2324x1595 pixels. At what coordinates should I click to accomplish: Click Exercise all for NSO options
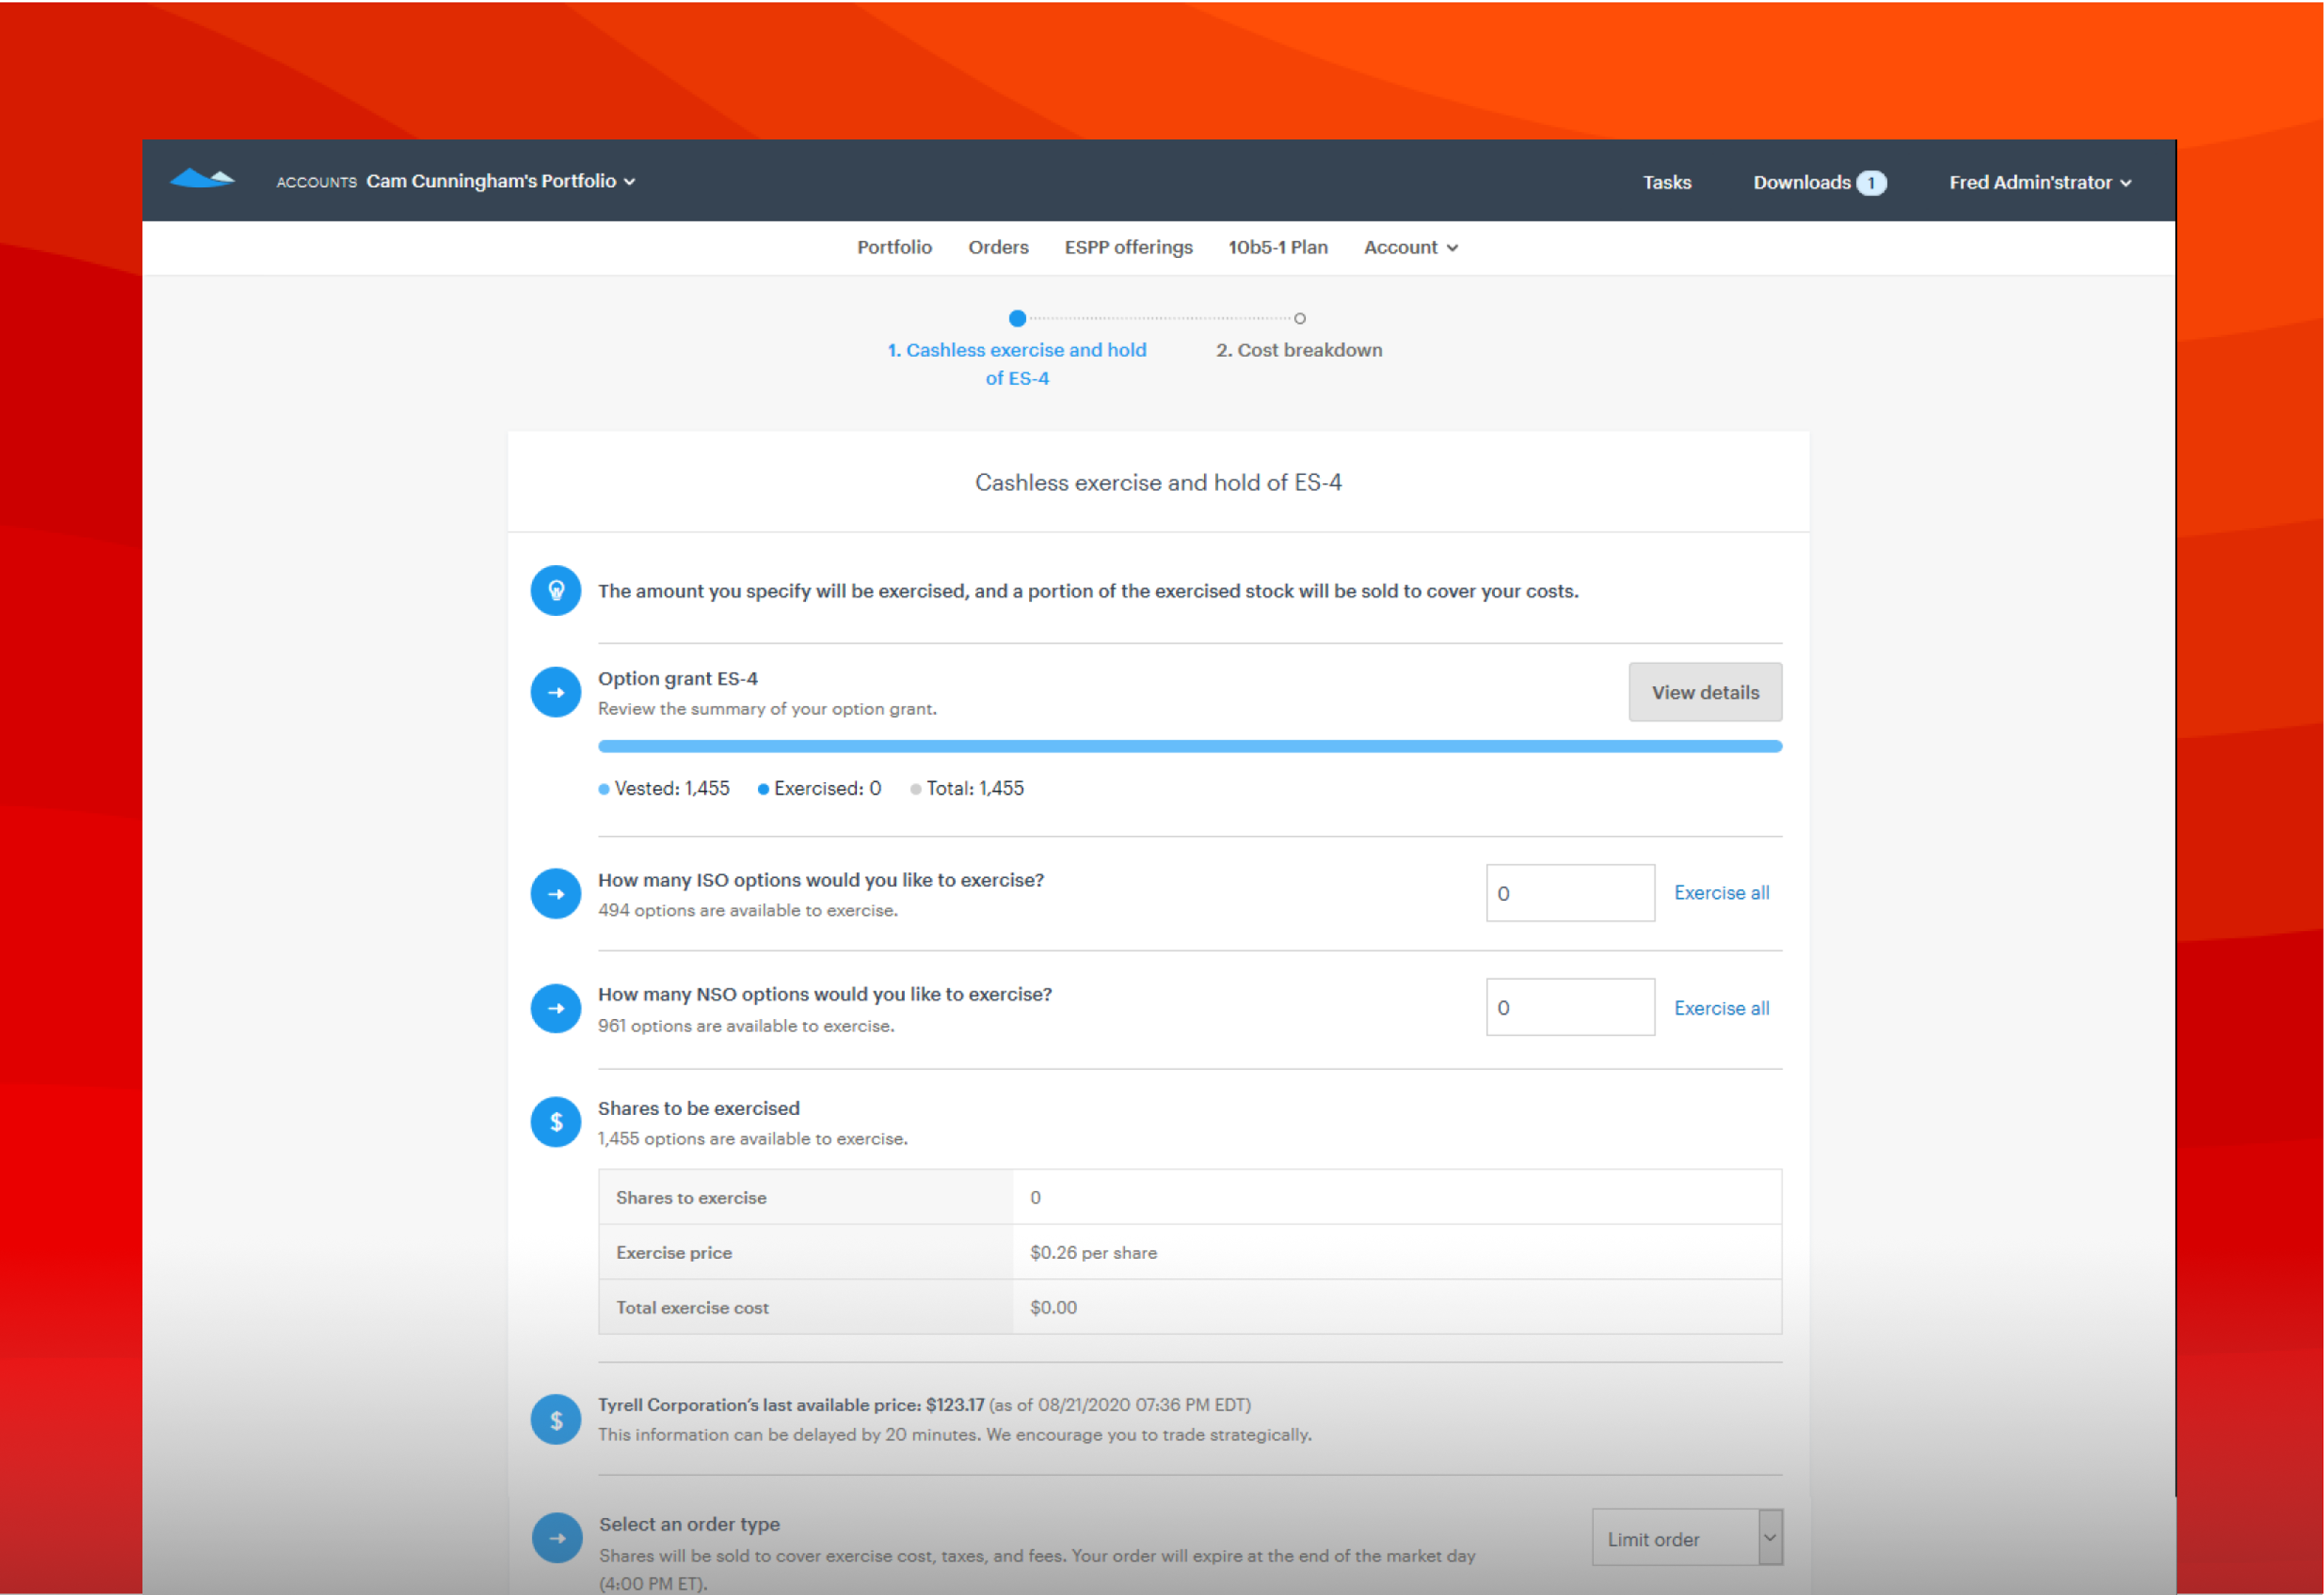[x=1721, y=1007]
